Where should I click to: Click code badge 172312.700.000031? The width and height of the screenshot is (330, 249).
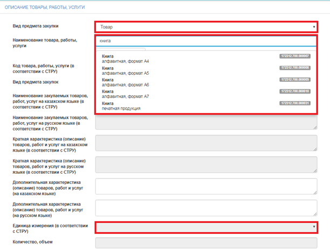pos(295,103)
